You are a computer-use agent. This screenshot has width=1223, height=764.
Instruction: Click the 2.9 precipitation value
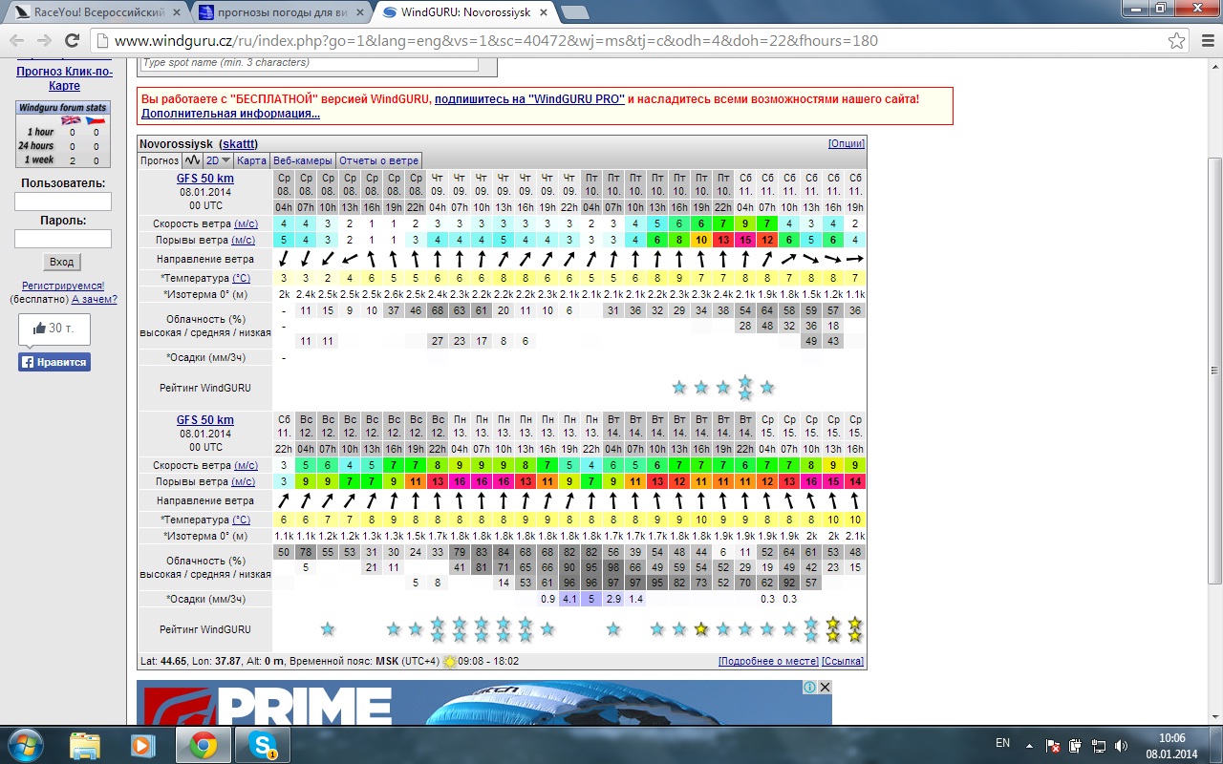click(x=613, y=599)
